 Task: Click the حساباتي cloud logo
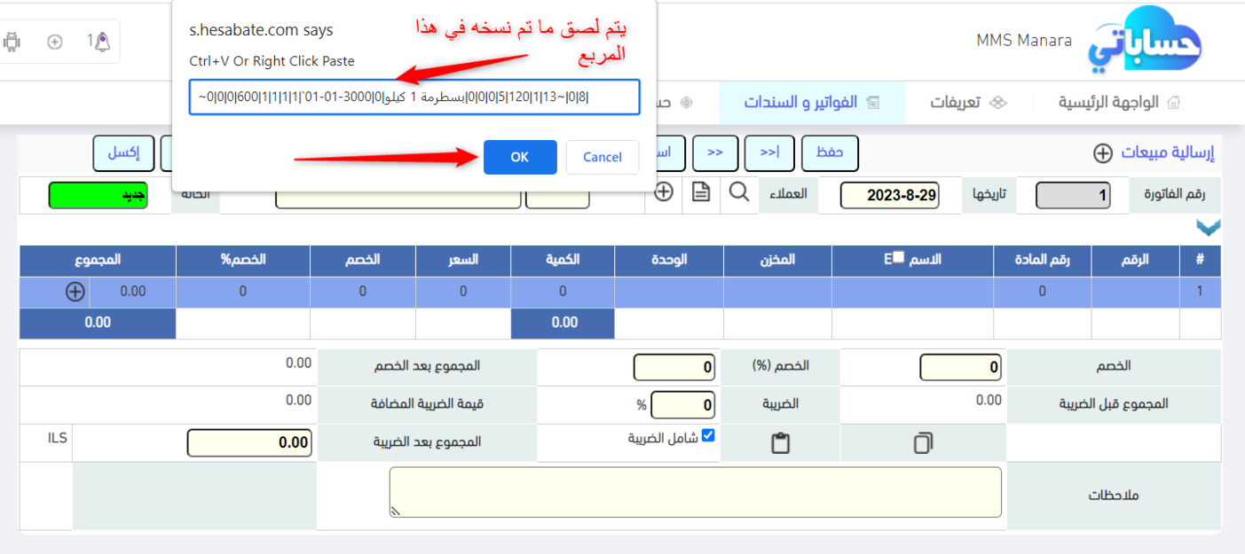pos(1145,40)
